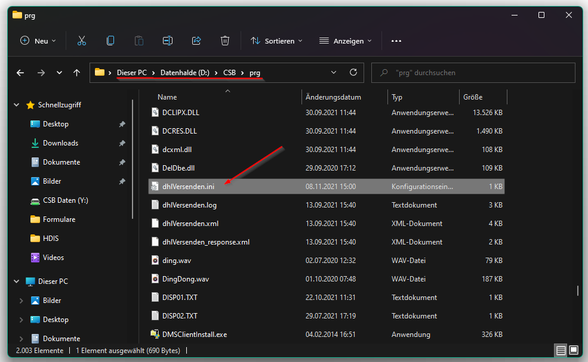Viewport: 588px width, 362px height.
Task: Click the pin icon next to quick access Bilder
Action: 122,181
